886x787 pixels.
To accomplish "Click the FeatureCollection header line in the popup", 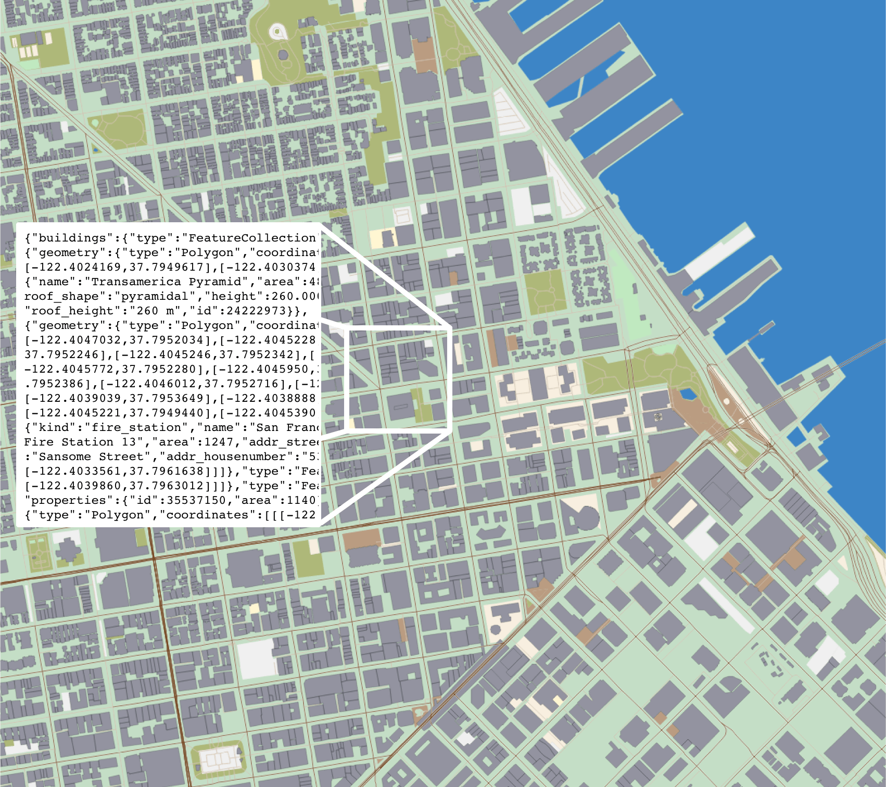I will point(167,238).
